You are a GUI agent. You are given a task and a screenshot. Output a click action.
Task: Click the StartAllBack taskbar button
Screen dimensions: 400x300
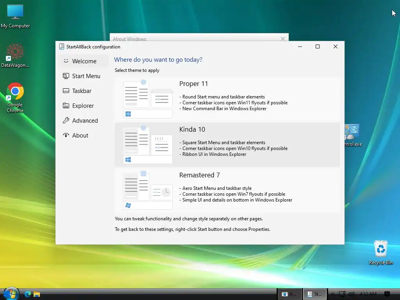tap(314, 294)
